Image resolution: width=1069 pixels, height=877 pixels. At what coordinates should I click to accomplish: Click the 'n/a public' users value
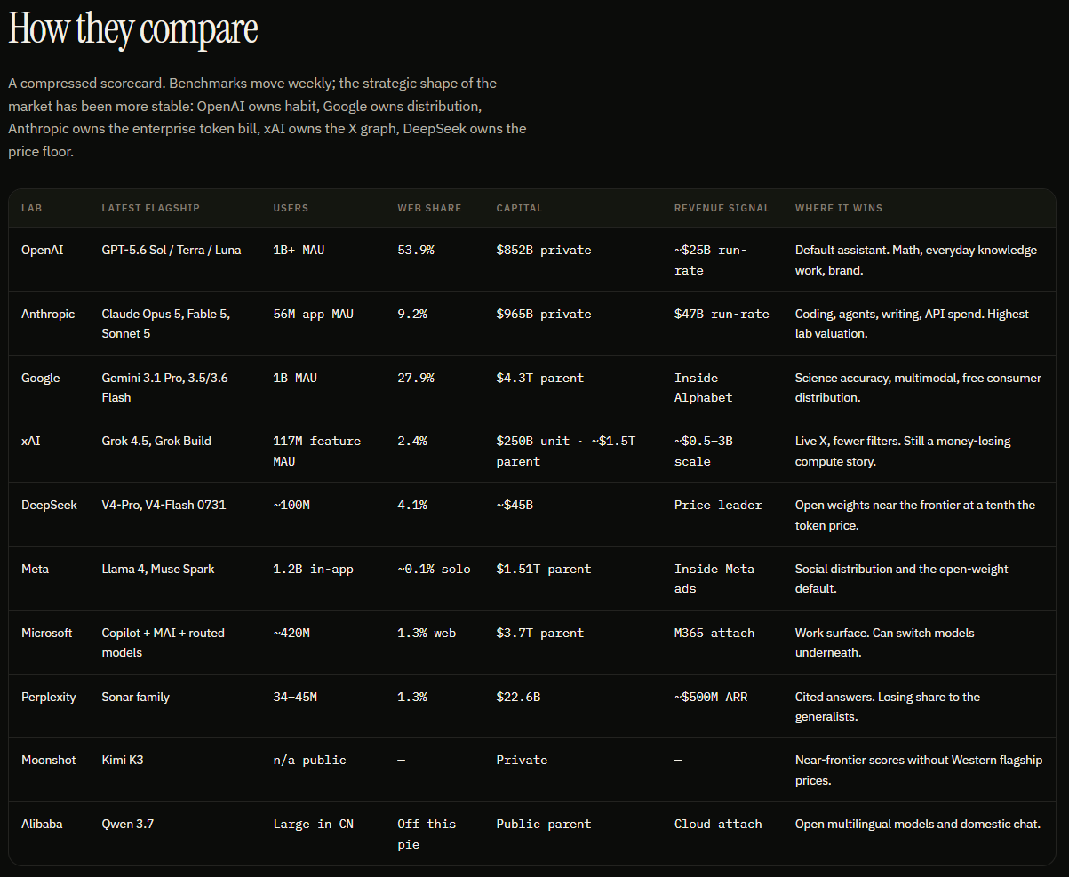point(309,760)
